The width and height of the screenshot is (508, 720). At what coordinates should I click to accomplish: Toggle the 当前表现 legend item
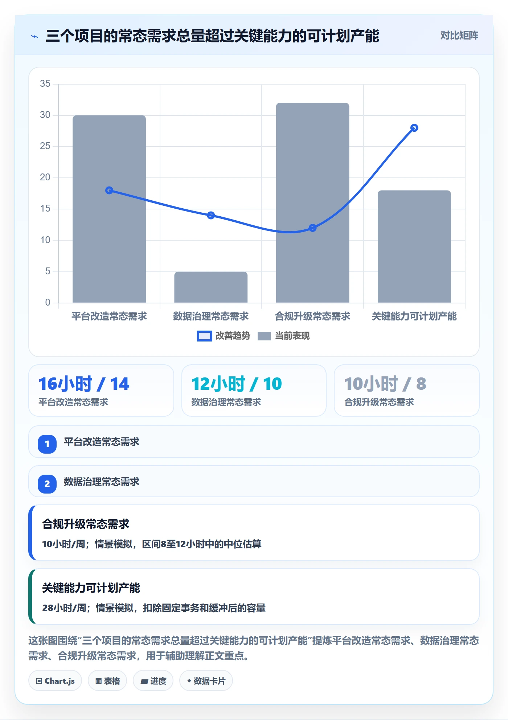click(284, 336)
